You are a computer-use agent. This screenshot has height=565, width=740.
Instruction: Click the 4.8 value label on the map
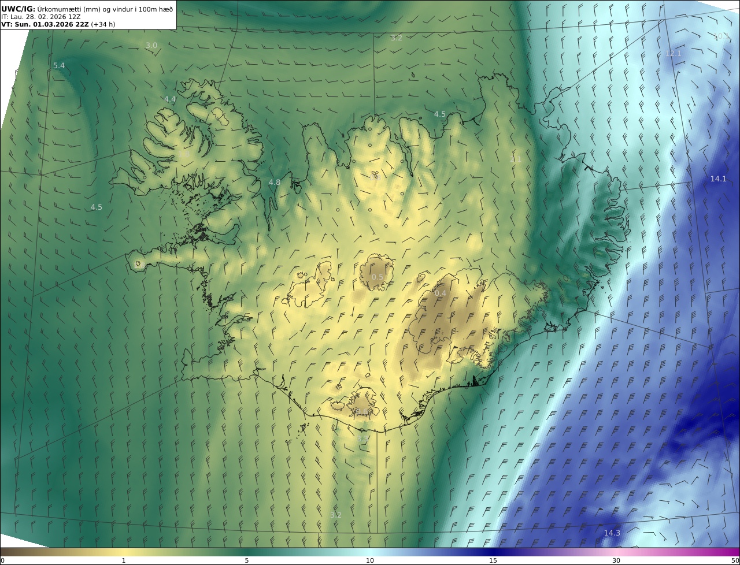click(275, 183)
